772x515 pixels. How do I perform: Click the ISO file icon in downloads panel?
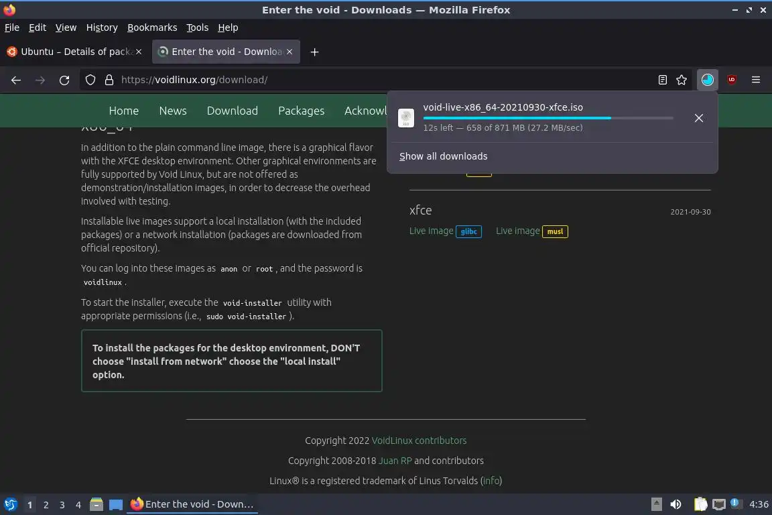(x=405, y=118)
